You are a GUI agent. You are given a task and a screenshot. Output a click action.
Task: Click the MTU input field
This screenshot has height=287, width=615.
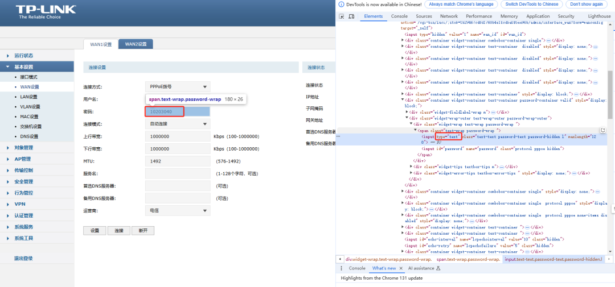click(177, 161)
